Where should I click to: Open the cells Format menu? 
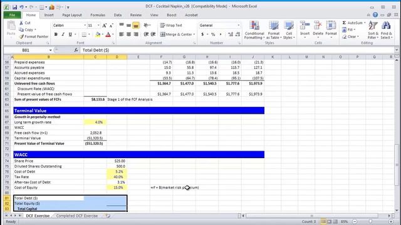click(331, 30)
